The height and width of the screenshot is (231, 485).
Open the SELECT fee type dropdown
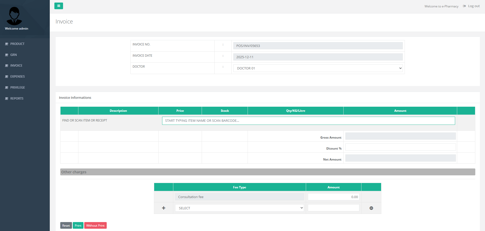(239, 208)
